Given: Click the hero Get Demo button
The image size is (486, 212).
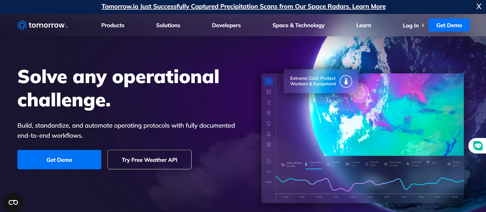Looking at the screenshot, I should (59, 160).
